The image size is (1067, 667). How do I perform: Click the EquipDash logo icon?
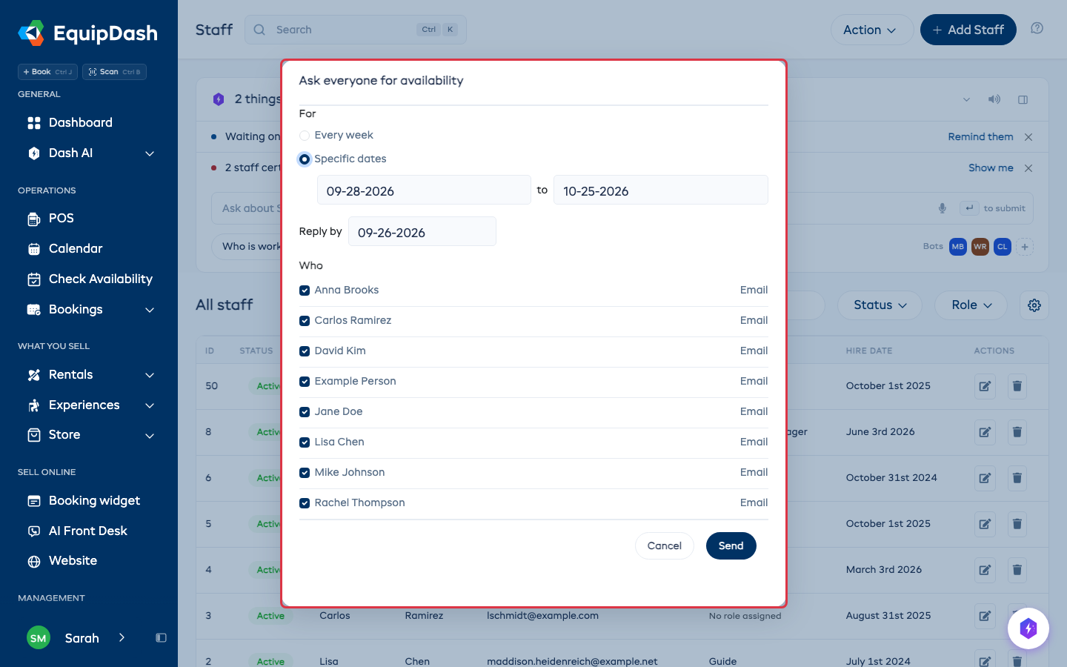(x=31, y=33)
